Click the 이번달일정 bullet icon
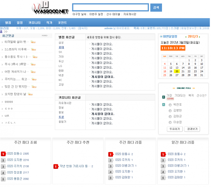 pos(161,36)
